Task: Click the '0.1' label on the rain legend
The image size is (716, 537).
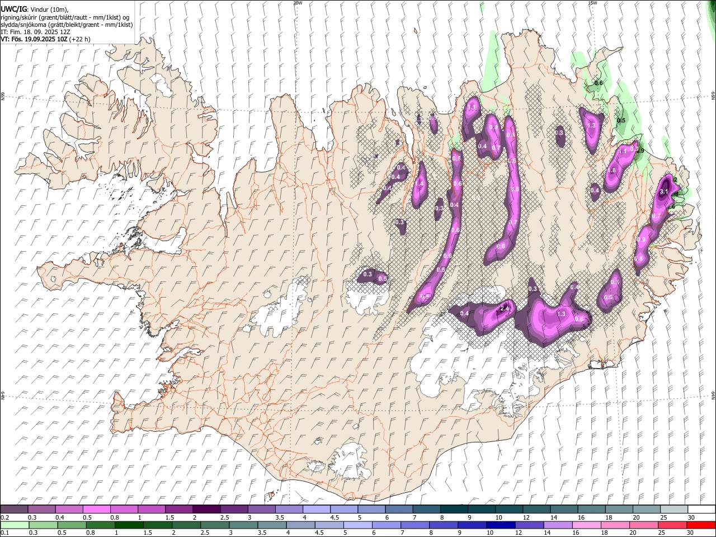Action: click(5, 533)
